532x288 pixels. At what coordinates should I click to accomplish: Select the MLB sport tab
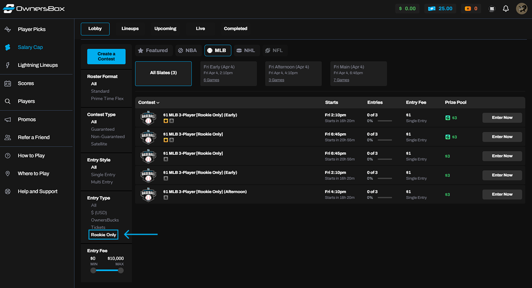[x=217, y=50]
